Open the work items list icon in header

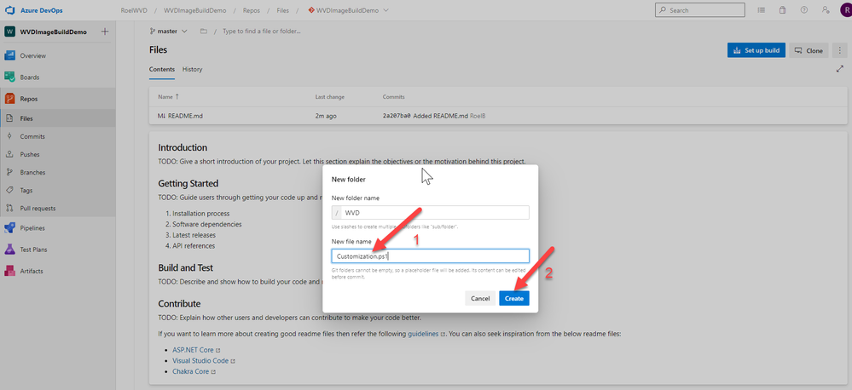pos(762,10)
